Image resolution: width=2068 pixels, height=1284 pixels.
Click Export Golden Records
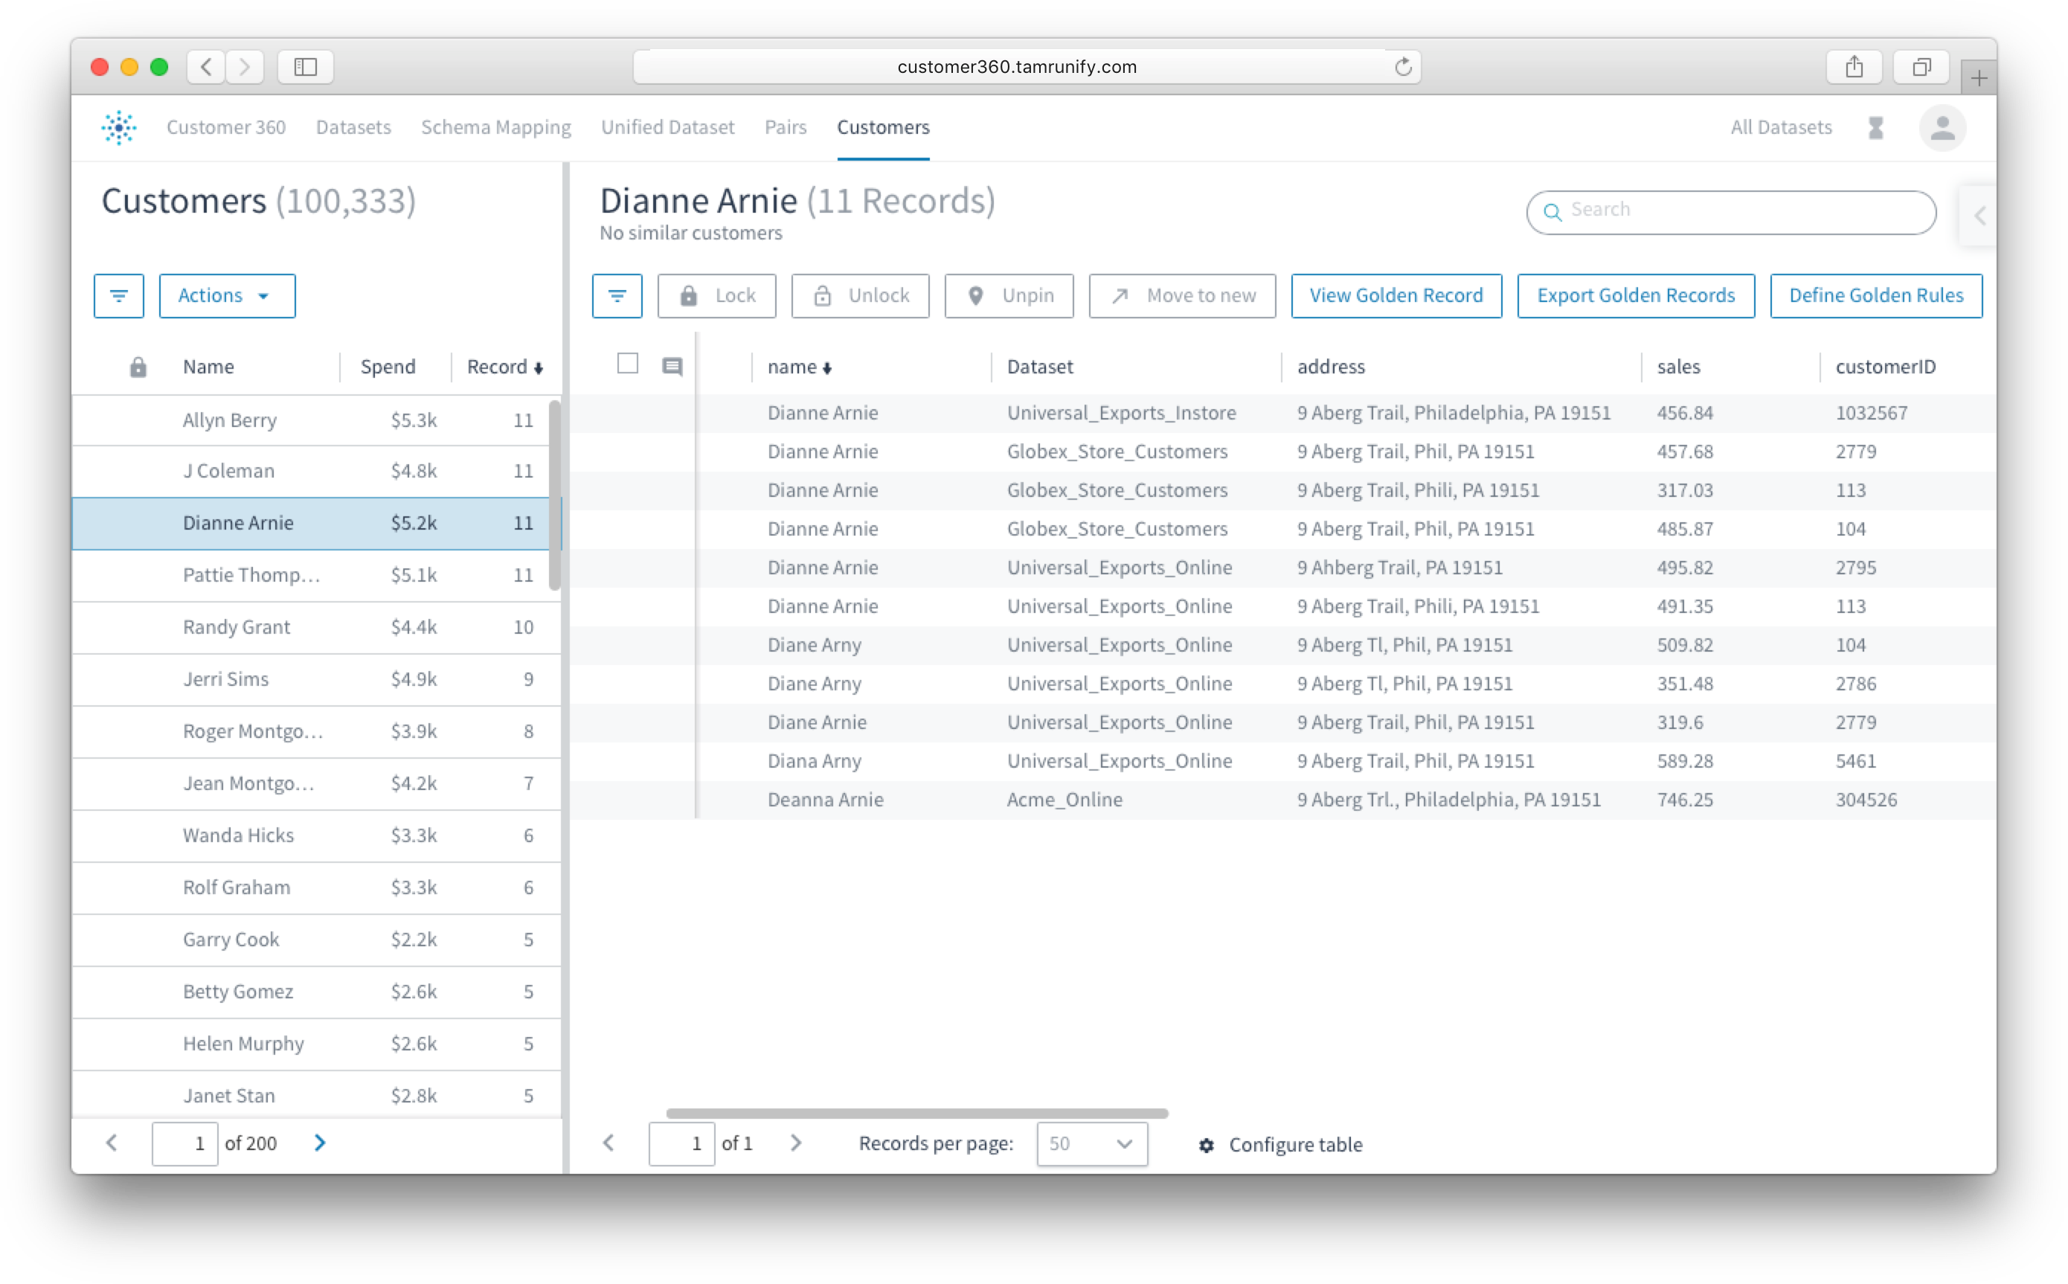pyautogui.click(x=1635, y=295)
